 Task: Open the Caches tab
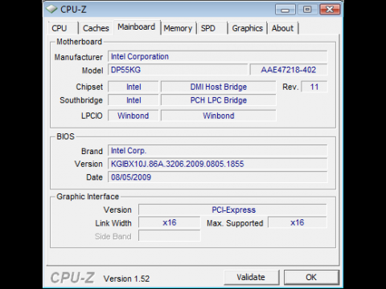pos(96,28)
